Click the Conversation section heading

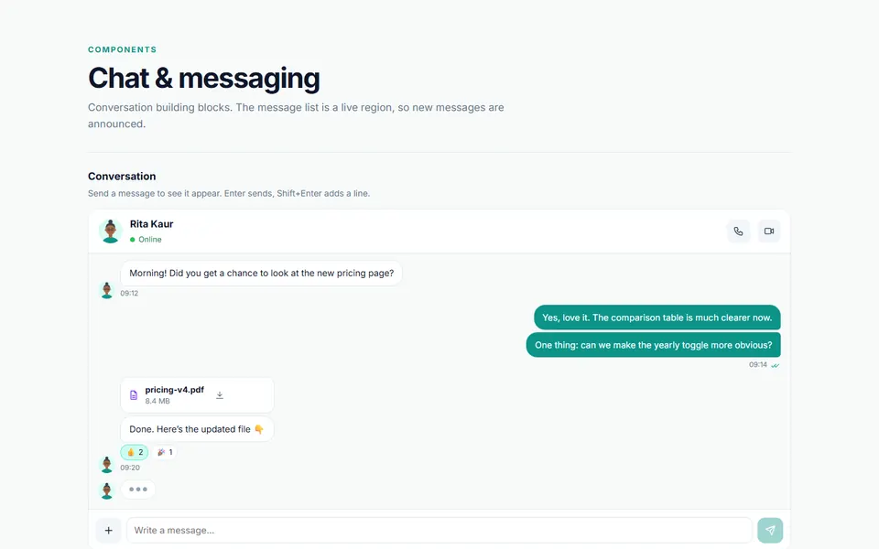click(x=122, y=176)
